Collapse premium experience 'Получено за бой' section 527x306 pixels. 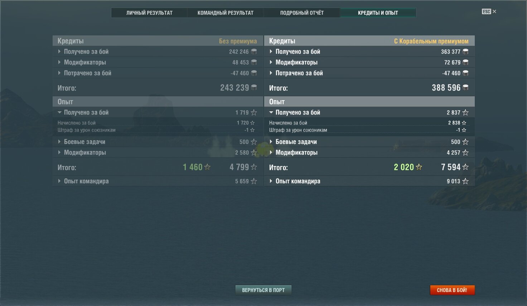click(369, 112)
